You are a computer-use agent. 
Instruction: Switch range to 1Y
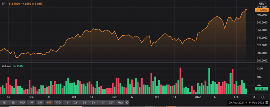point(67,102)
